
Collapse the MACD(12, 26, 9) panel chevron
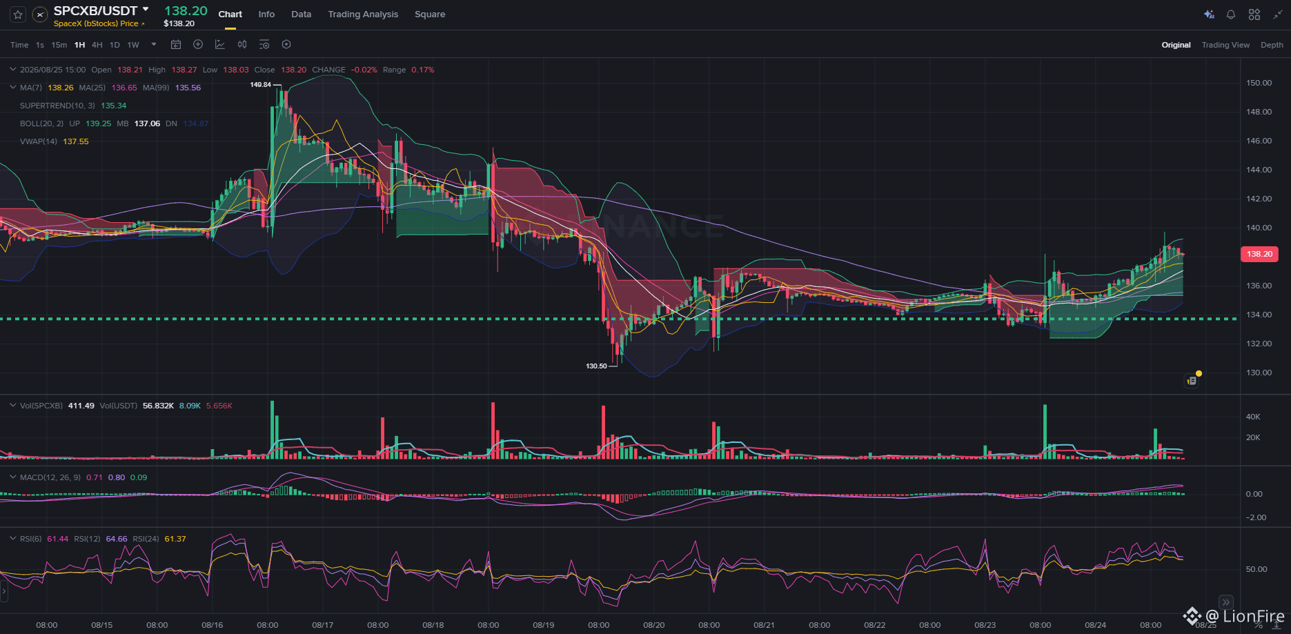click(x=12, y=477)
